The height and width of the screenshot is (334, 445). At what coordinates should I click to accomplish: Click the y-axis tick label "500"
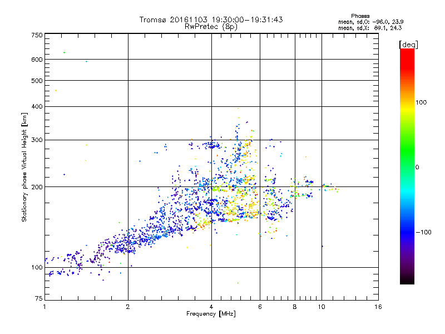click(x=37, y=81)
